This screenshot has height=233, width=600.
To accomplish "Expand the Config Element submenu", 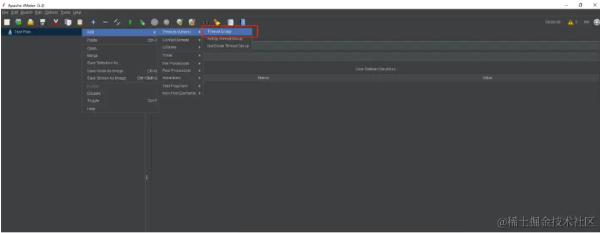I will 181,40.
